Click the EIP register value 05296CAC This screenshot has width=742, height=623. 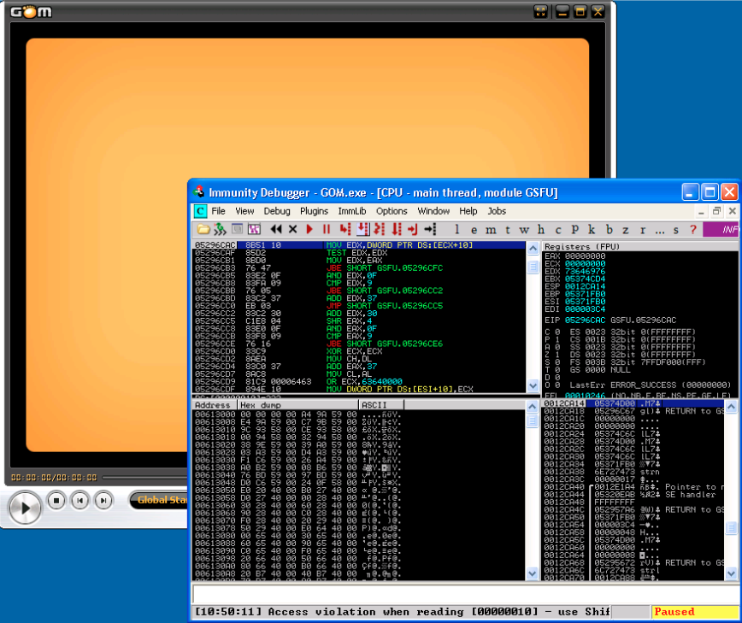point(585,320)
